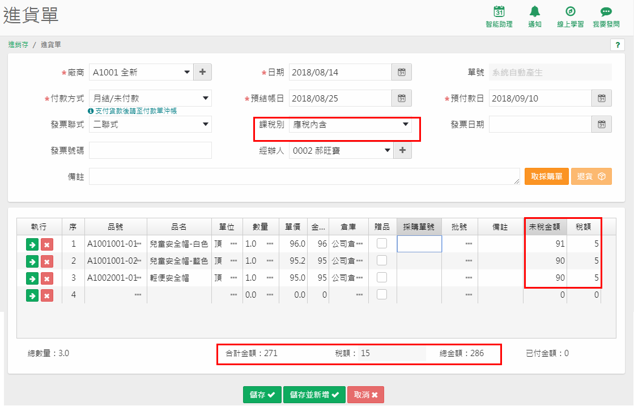This screenshot has width=634, height=406.
Task: Click the 單價 cell 96.0
Action: click(293, 244)
